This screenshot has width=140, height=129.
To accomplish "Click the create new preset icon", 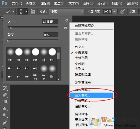I will [66, 28].
